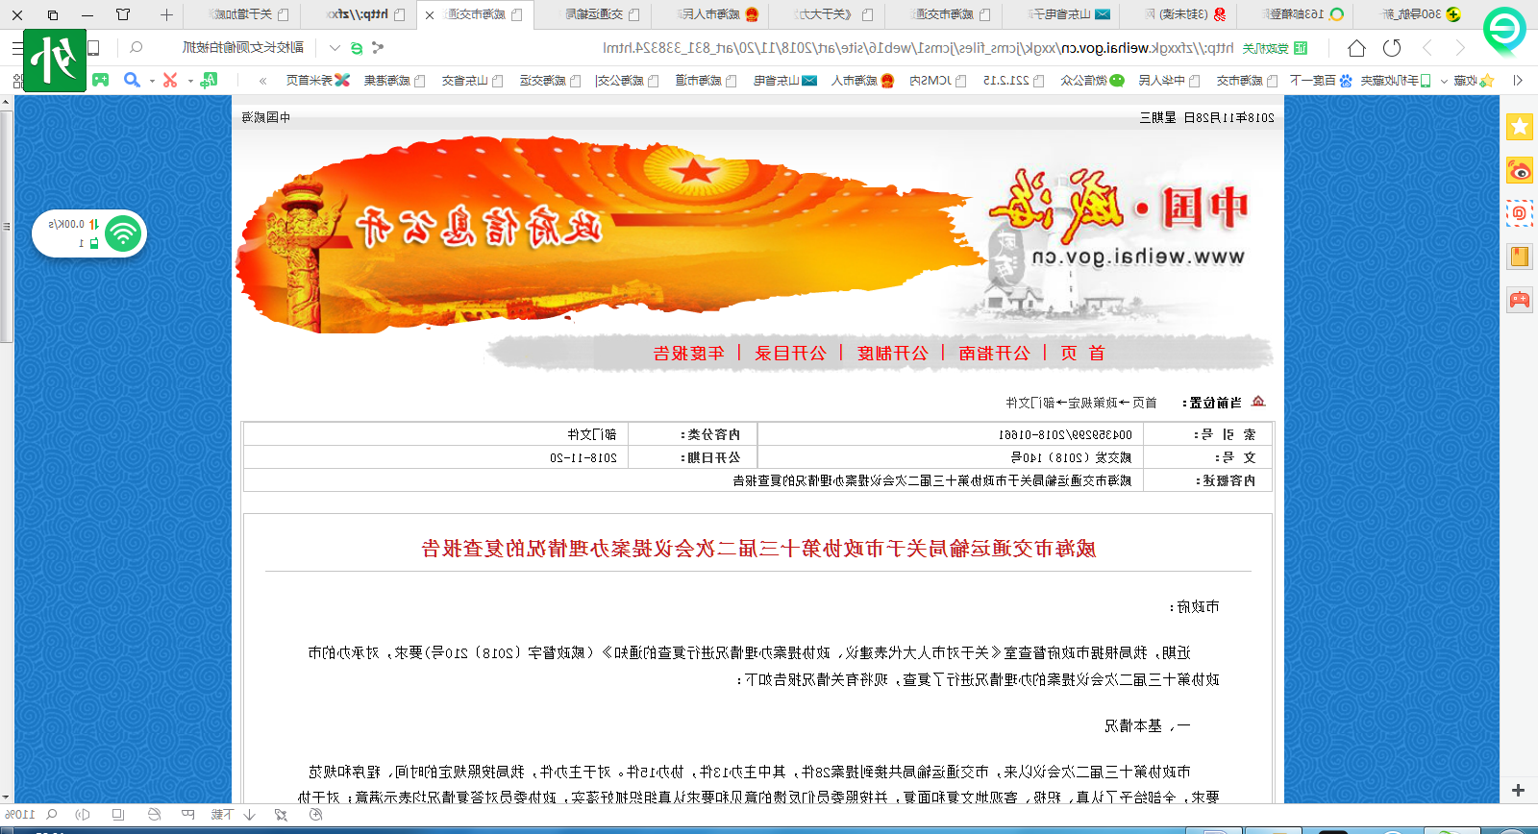Open the dropdown arrow beside the scissors tool

pos(189,81)
